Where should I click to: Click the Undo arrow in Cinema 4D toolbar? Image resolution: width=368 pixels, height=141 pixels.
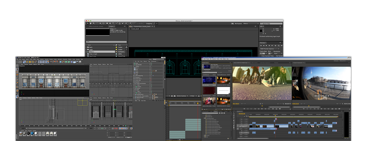(x=18, y=62)
